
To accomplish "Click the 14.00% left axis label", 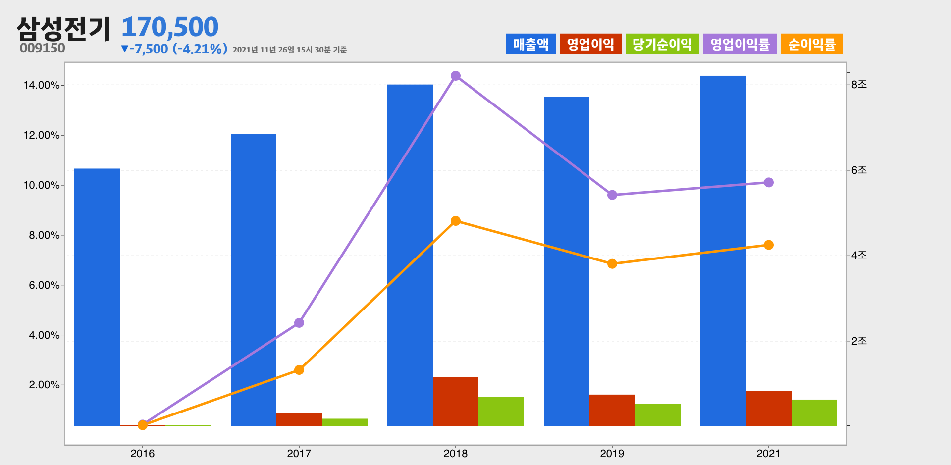I will coord(42,85).
